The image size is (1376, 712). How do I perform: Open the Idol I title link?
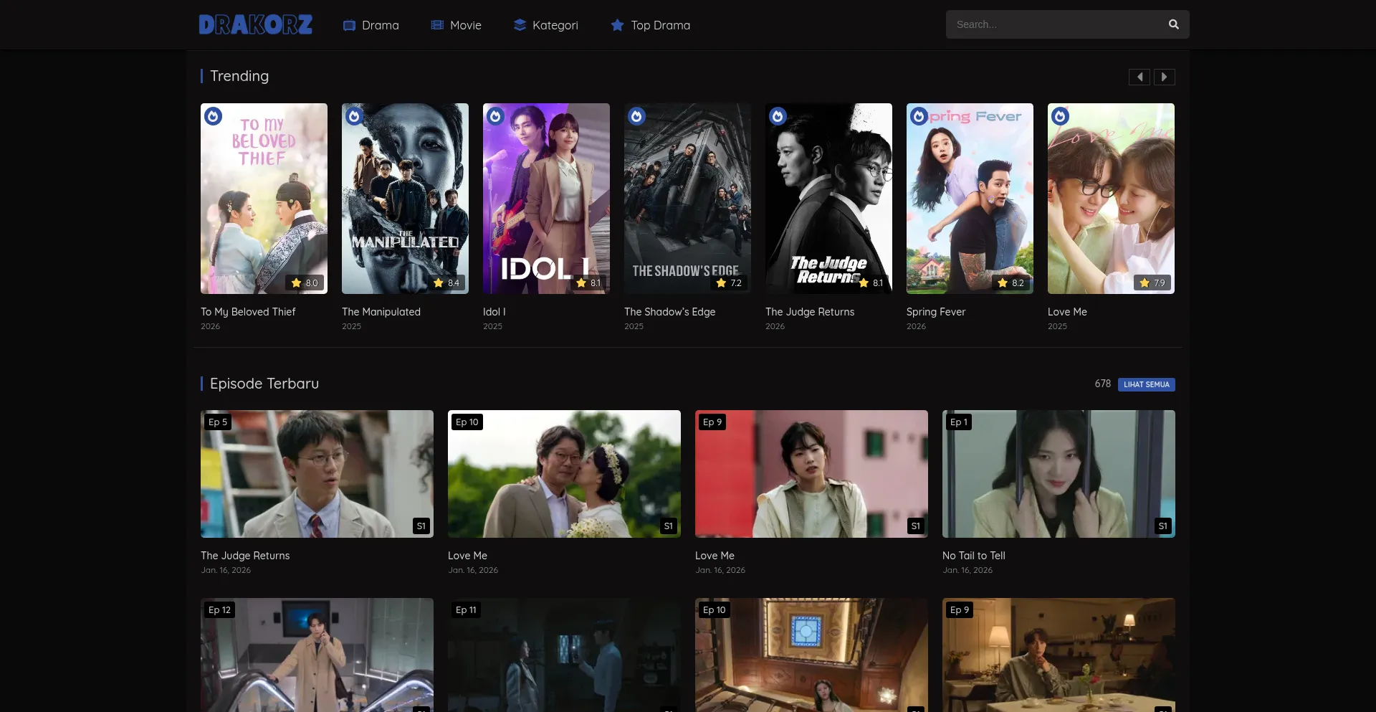click(494, 312)
